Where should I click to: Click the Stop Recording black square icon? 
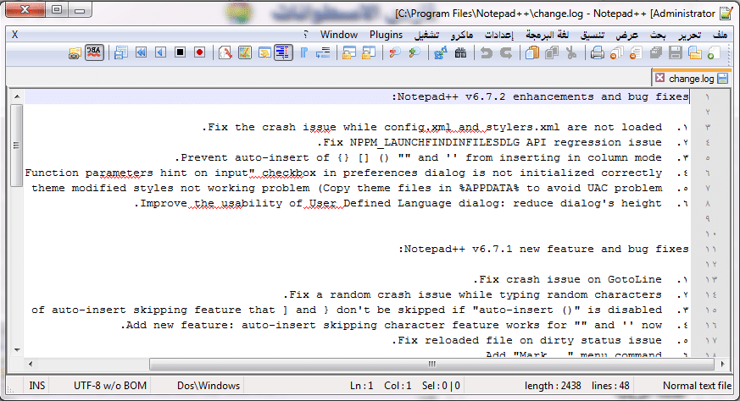coord(180,52)
